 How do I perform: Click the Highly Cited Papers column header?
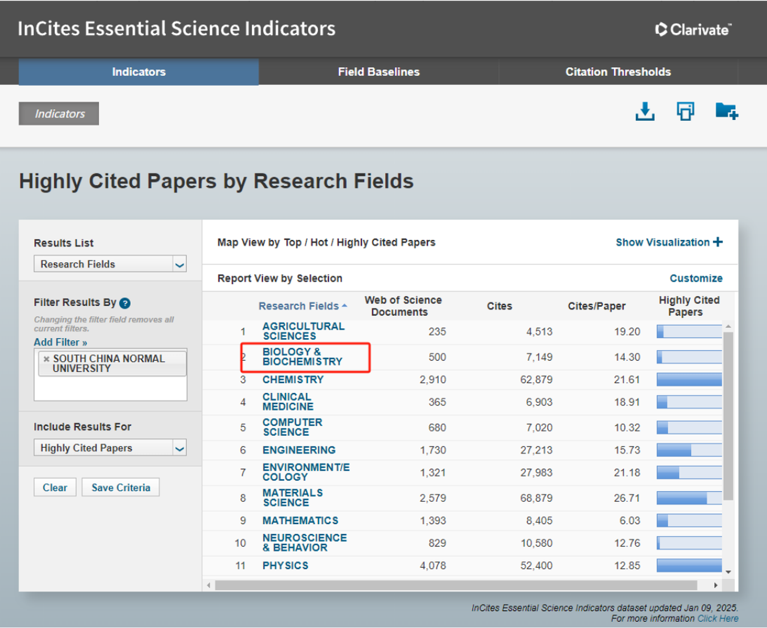pos(689,306)
